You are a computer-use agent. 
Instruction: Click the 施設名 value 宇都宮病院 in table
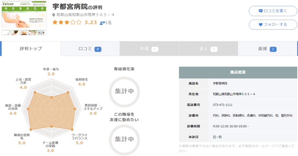tap(220, 83)
